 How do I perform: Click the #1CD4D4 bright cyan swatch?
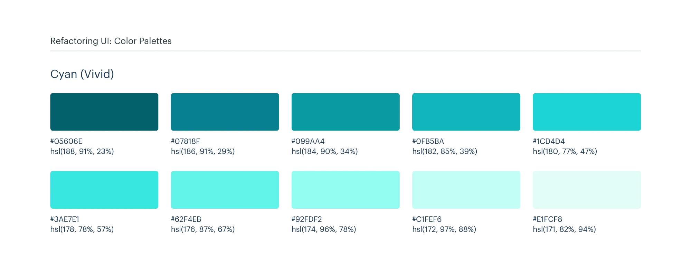coord(587,112)
